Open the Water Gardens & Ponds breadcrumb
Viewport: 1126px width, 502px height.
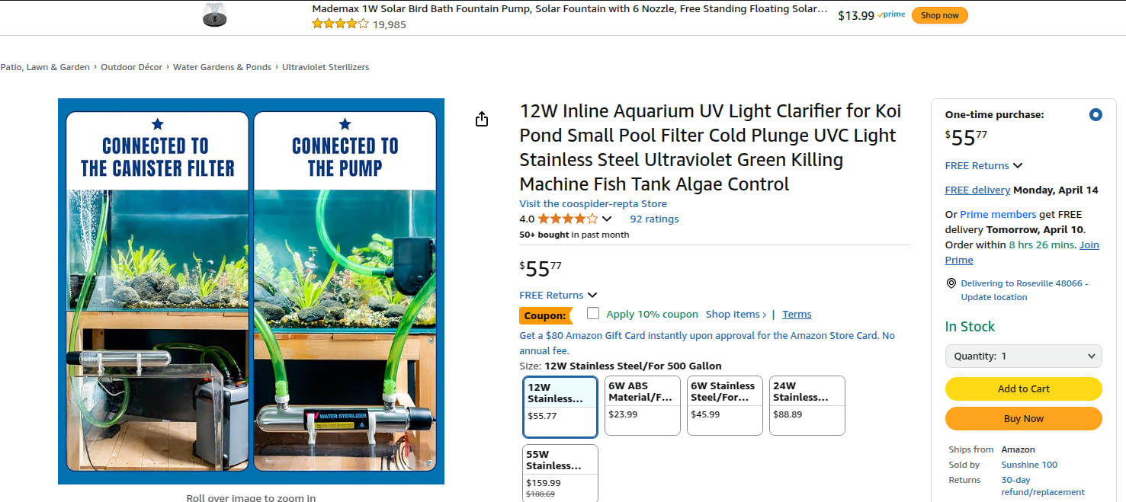[222, 67]
